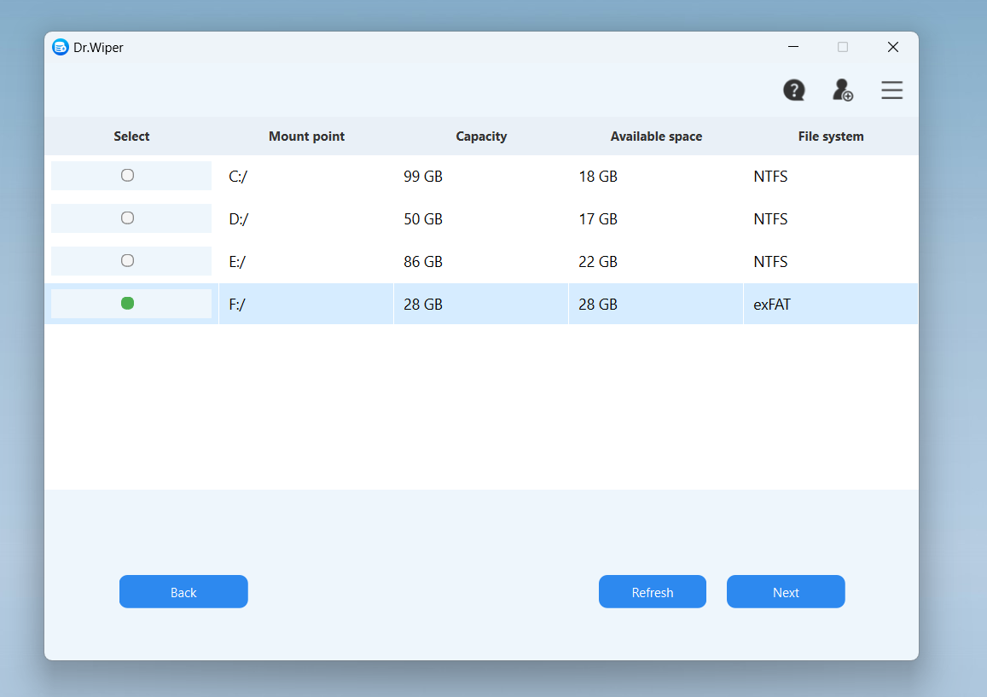Click the 99 GB capacity cell
This screenshot has height=697, width=987.
[423, 177]
